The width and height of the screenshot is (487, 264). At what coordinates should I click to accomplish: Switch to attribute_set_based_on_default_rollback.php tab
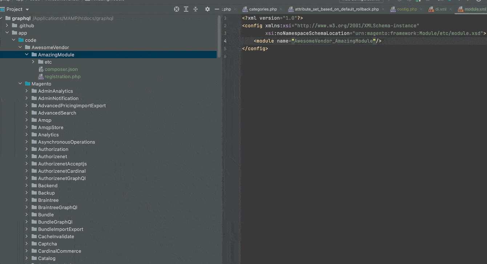pos(337,9)
